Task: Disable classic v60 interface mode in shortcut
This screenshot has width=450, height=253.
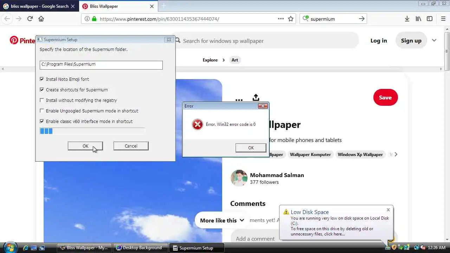Action: click(x=42, y=121)
